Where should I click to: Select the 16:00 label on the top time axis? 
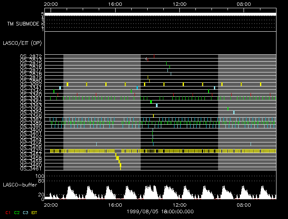115,4
